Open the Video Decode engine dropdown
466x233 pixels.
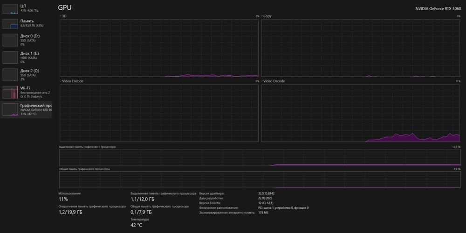(273, 81)
